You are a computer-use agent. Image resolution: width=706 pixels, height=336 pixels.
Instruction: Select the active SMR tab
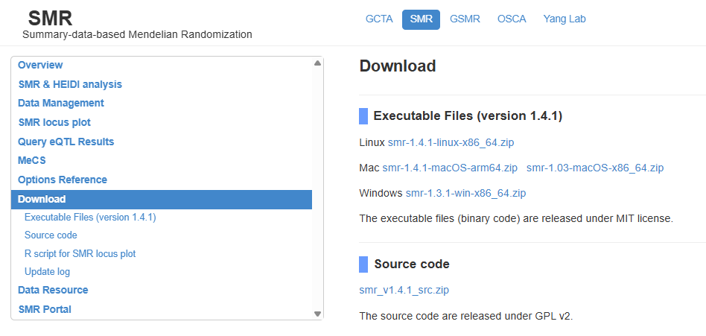coord(421,19)
